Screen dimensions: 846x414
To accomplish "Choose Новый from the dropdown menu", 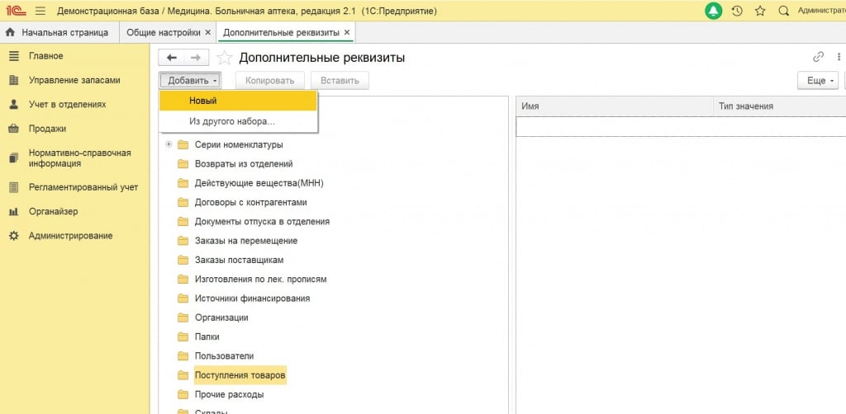I will click(x=238, y=101).
